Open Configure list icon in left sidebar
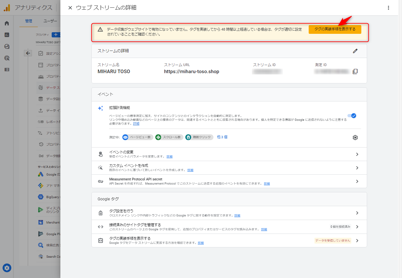Viewport: 402px width, 278px height. pos(7,70)
